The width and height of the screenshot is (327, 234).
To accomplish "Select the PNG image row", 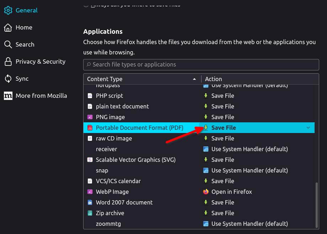I will click(x=199, y=117).
